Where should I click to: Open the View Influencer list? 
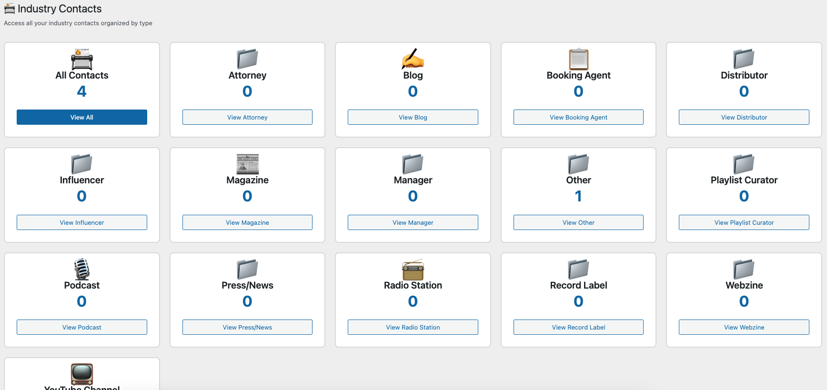(82, 222)
